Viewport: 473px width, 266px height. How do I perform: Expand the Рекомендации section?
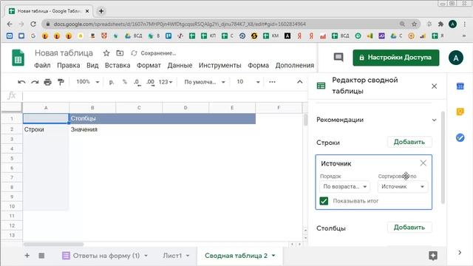tap(434, 120)
